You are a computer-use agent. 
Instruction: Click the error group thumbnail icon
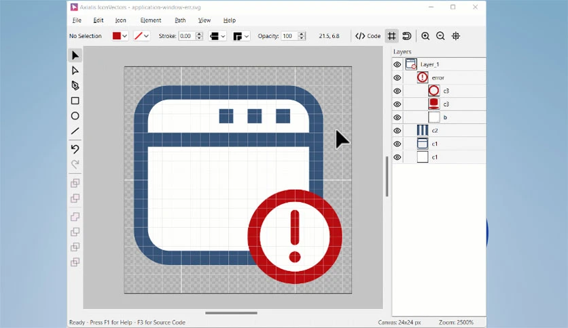tap(423, 77)
